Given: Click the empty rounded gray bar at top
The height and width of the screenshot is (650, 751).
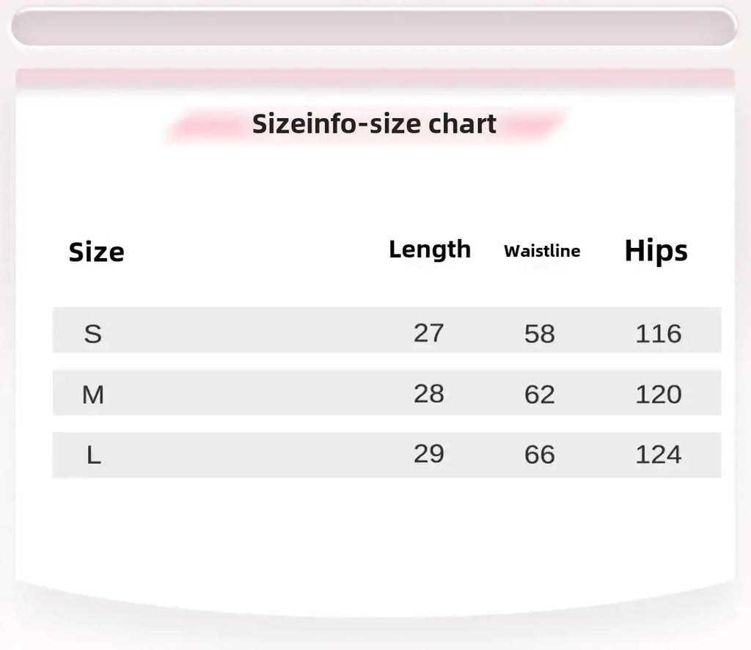Looking at the screenshot, I should [x=374, y=28].
